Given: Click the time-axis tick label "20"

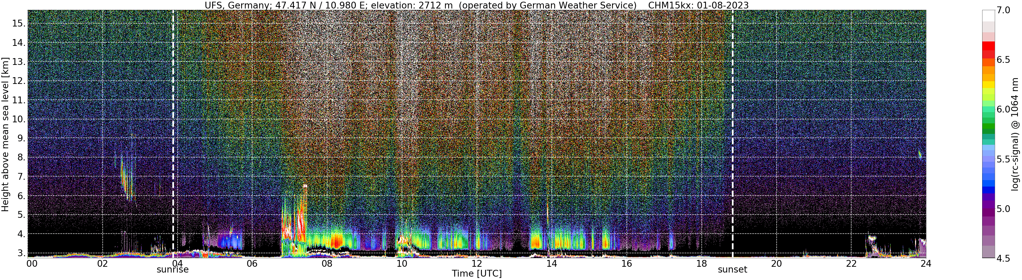Looking at the screenshot, I should (x=776, y=263).
